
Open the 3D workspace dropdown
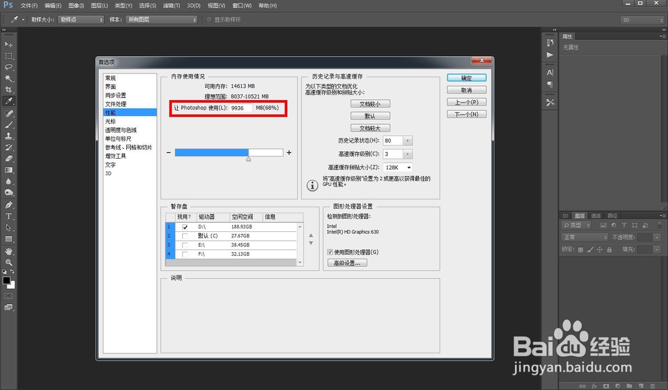point(641,20)
